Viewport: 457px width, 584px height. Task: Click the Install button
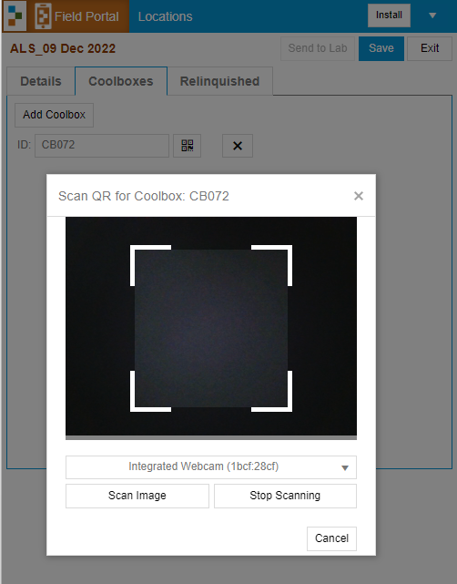click(389, 15)
